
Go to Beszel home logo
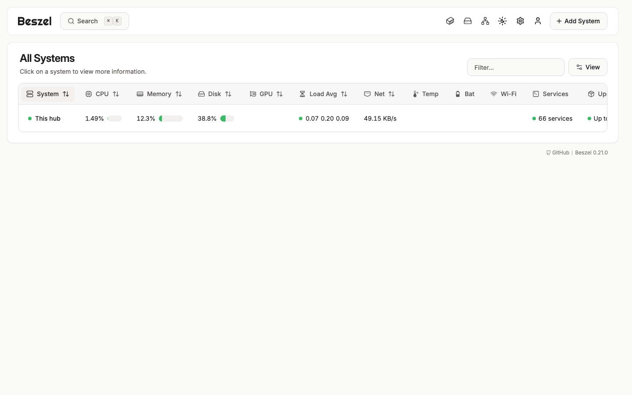pos(35,21)
